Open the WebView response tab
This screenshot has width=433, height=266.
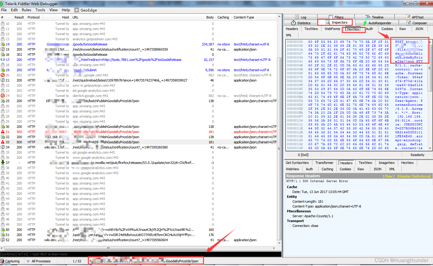coord(292,169)
